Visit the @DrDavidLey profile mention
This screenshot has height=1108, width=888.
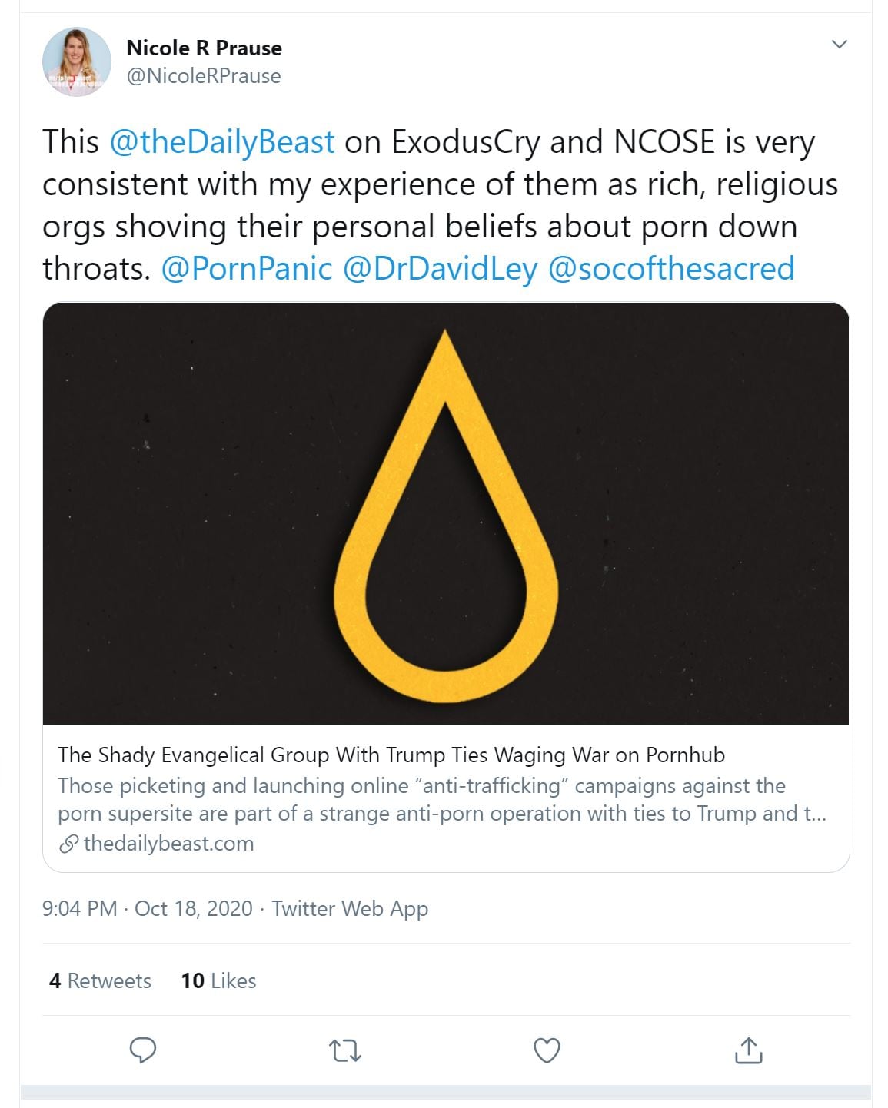440,269
